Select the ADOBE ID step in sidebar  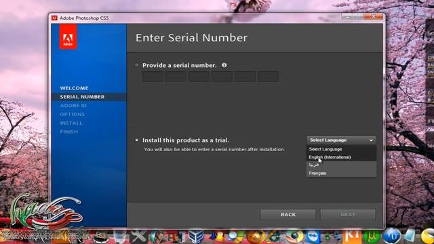pos(73,106)
